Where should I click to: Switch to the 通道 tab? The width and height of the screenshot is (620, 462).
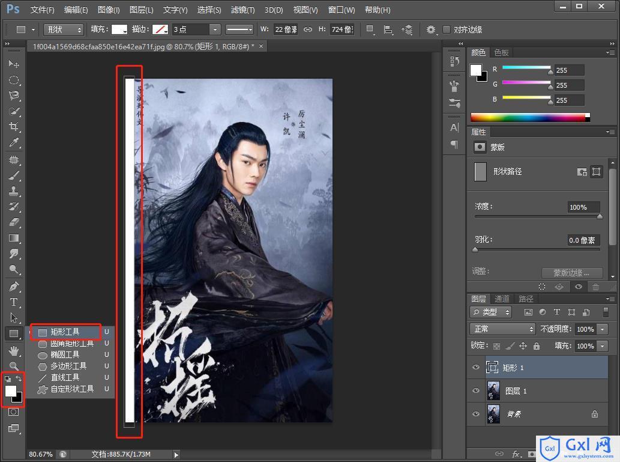pyautogui.click(x=502, y=299)
